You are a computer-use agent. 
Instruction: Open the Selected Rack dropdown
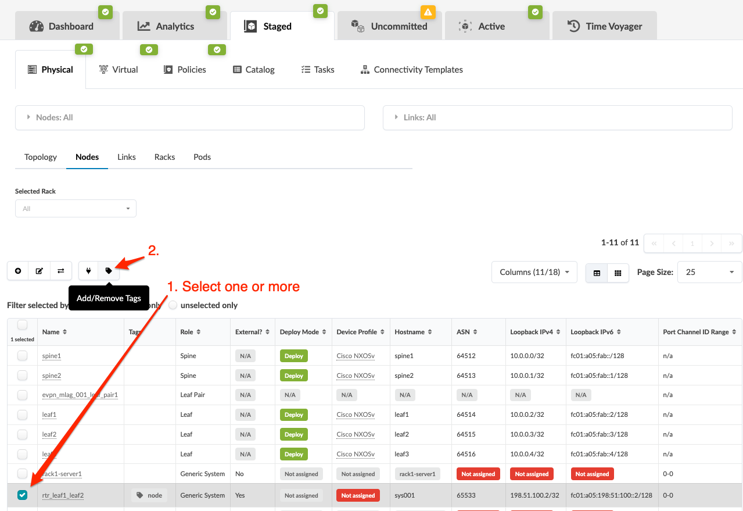pyautogui.click(x=76, y=208)
